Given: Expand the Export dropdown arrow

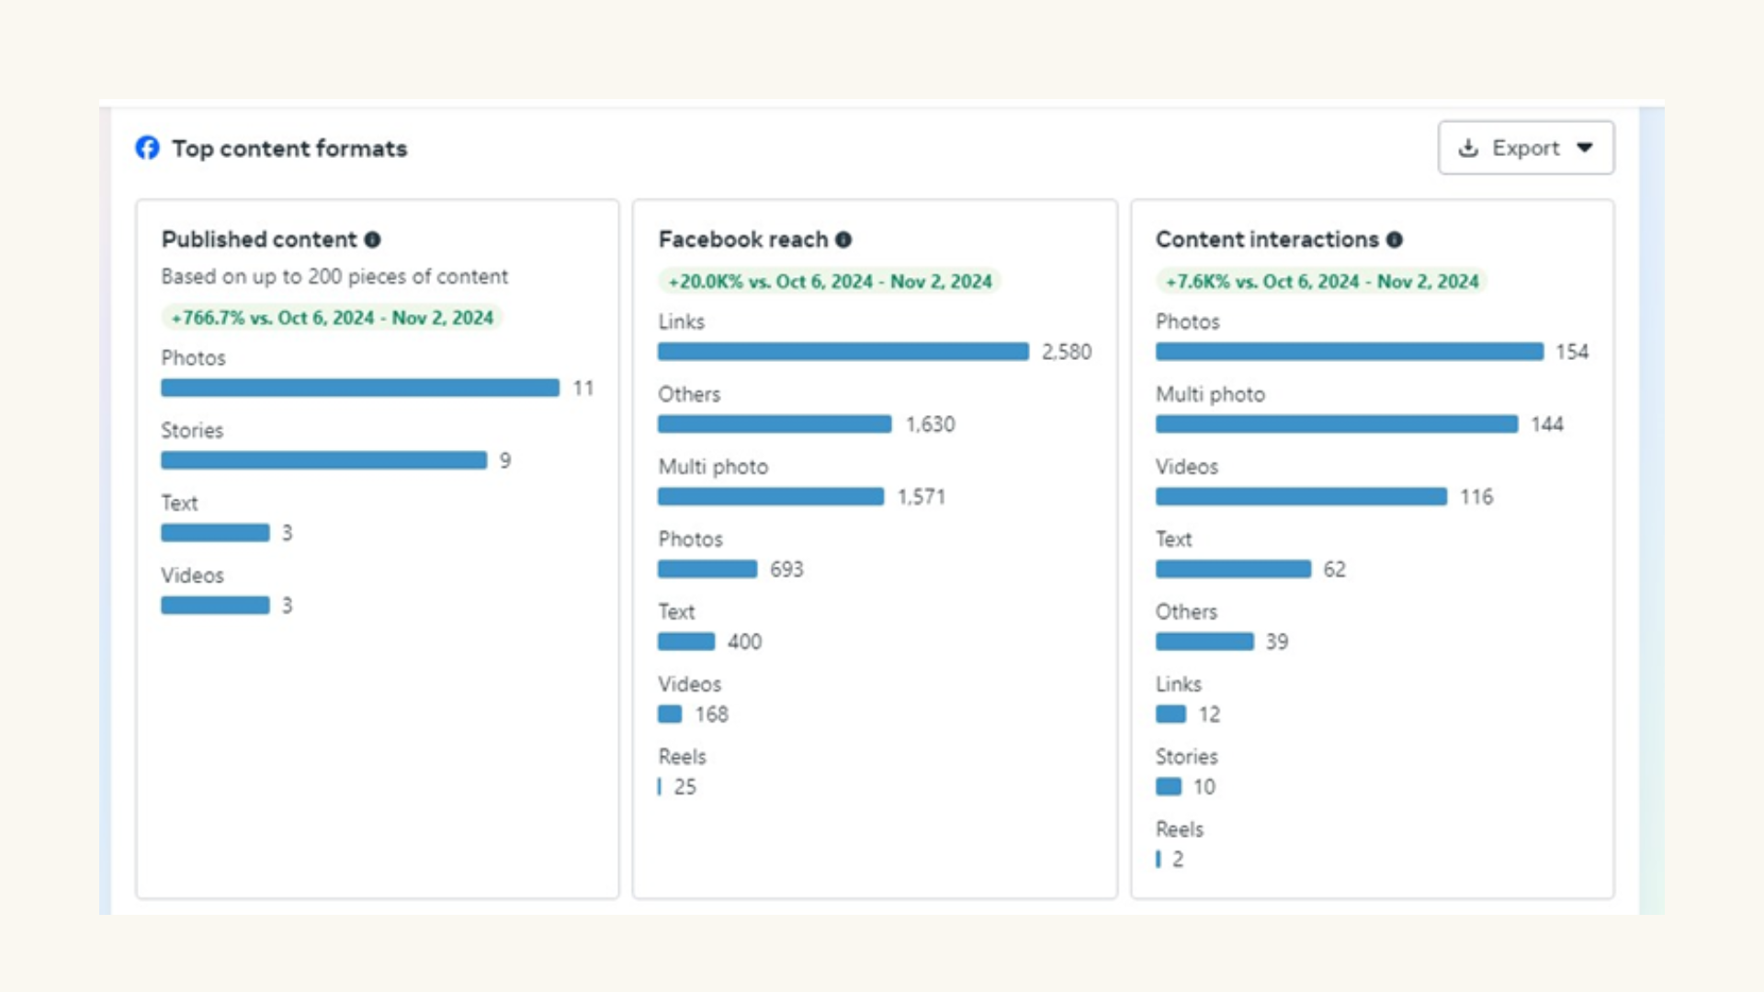Looking at the screenshot, I should point(1585,148).
